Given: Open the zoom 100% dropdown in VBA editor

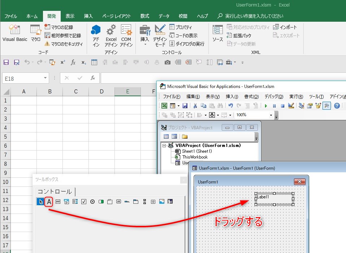Looking at the screenshot, I should pos(271,115).
